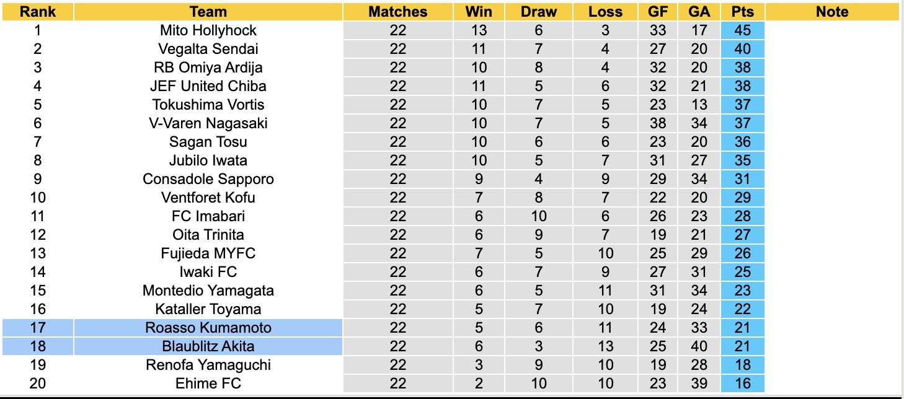Click the blue points cell showing 45

click(x=742, y=30)
